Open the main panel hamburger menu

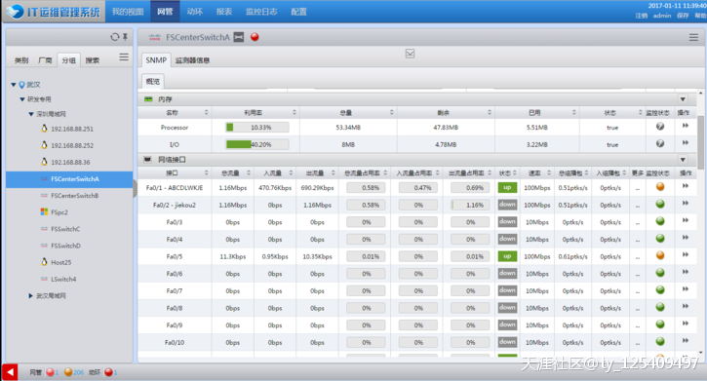[x=693, y=37]
